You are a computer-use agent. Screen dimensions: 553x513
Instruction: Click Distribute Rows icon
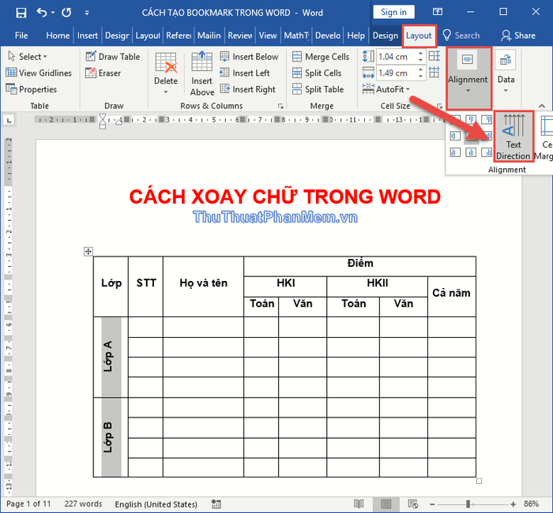[434, 56]
